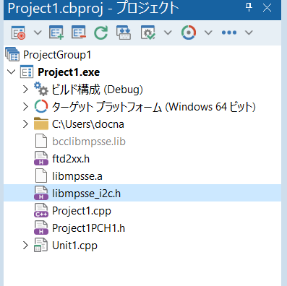This screenshot has width=287, height=286.
Task: Pin the Project panel
Action: [249, 8]
